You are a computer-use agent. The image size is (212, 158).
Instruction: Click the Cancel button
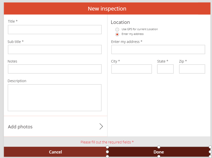(55, 152)
